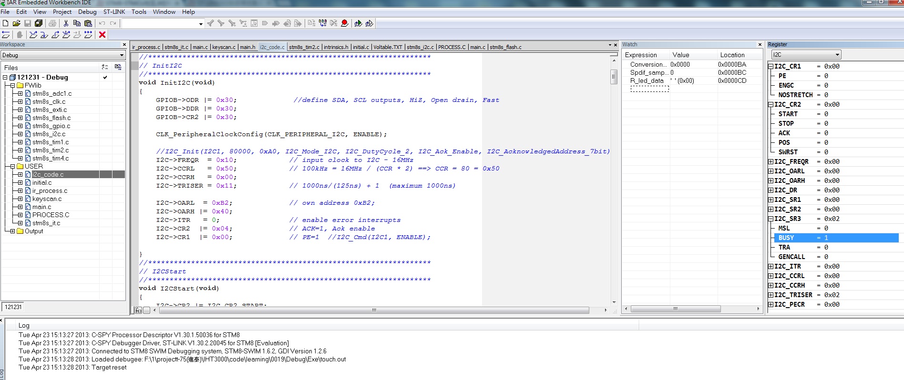Select stm8s_i2c.c under FWlib
904x380 pixels.
49,134
